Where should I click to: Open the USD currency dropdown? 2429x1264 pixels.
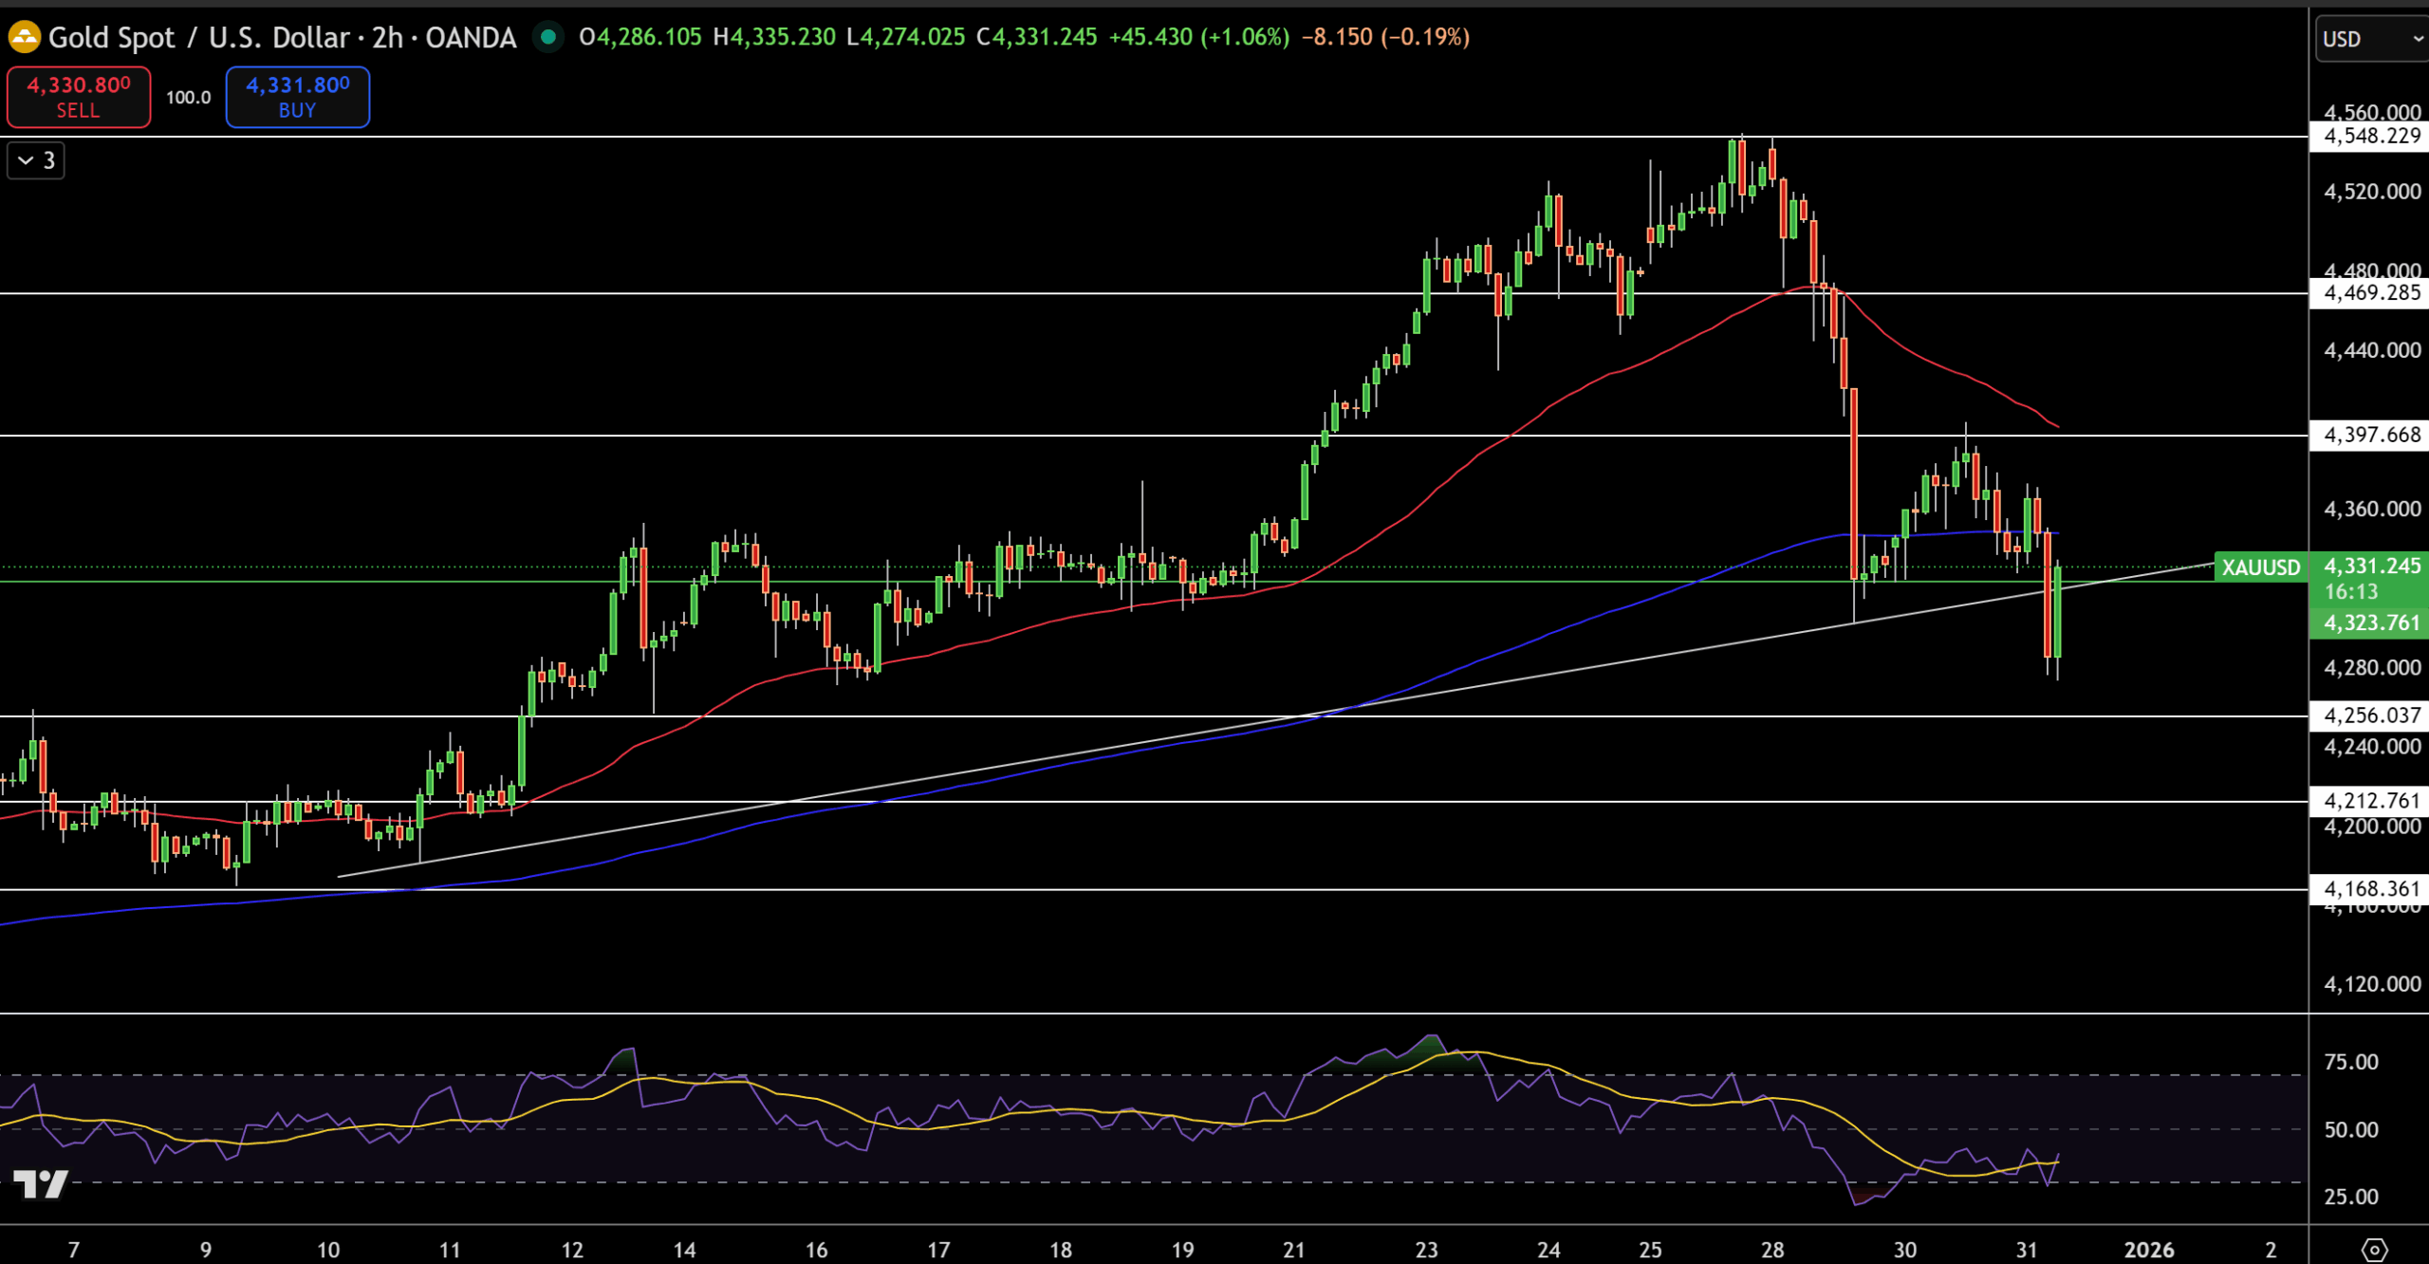[x=2371, y=39]
